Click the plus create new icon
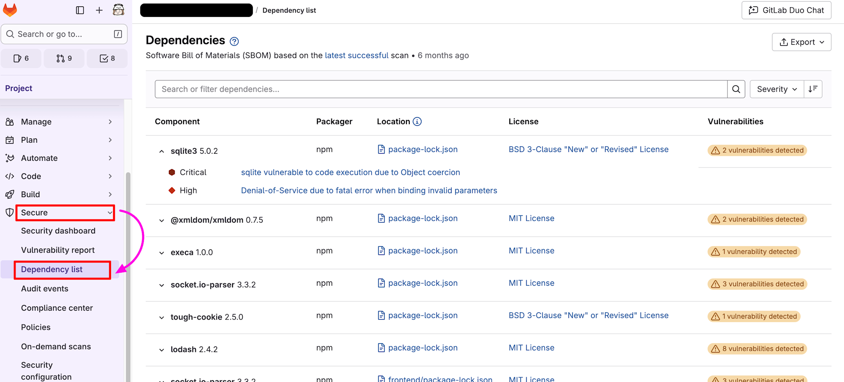 [99, 10]
